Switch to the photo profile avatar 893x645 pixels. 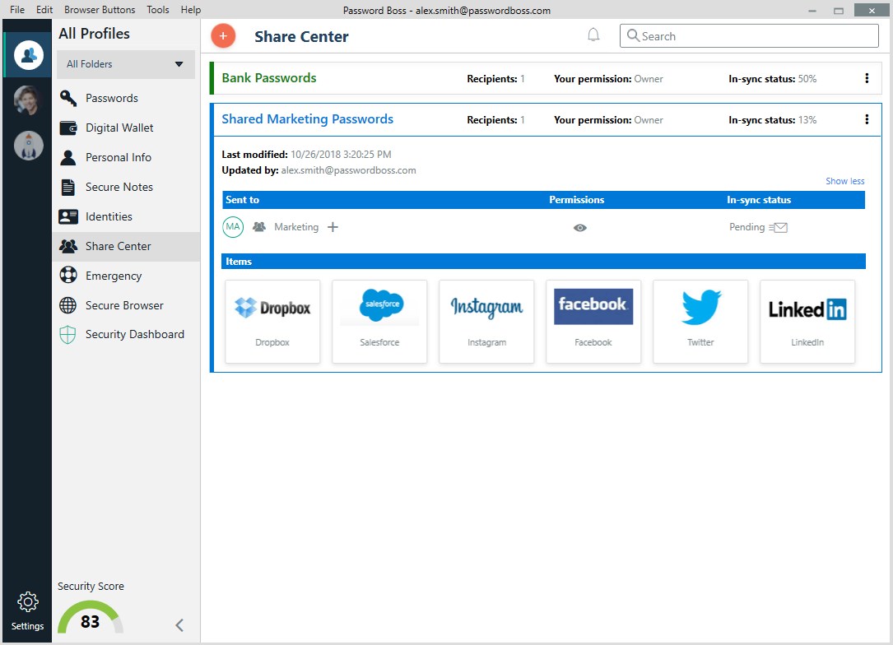[x=29, y=100]
